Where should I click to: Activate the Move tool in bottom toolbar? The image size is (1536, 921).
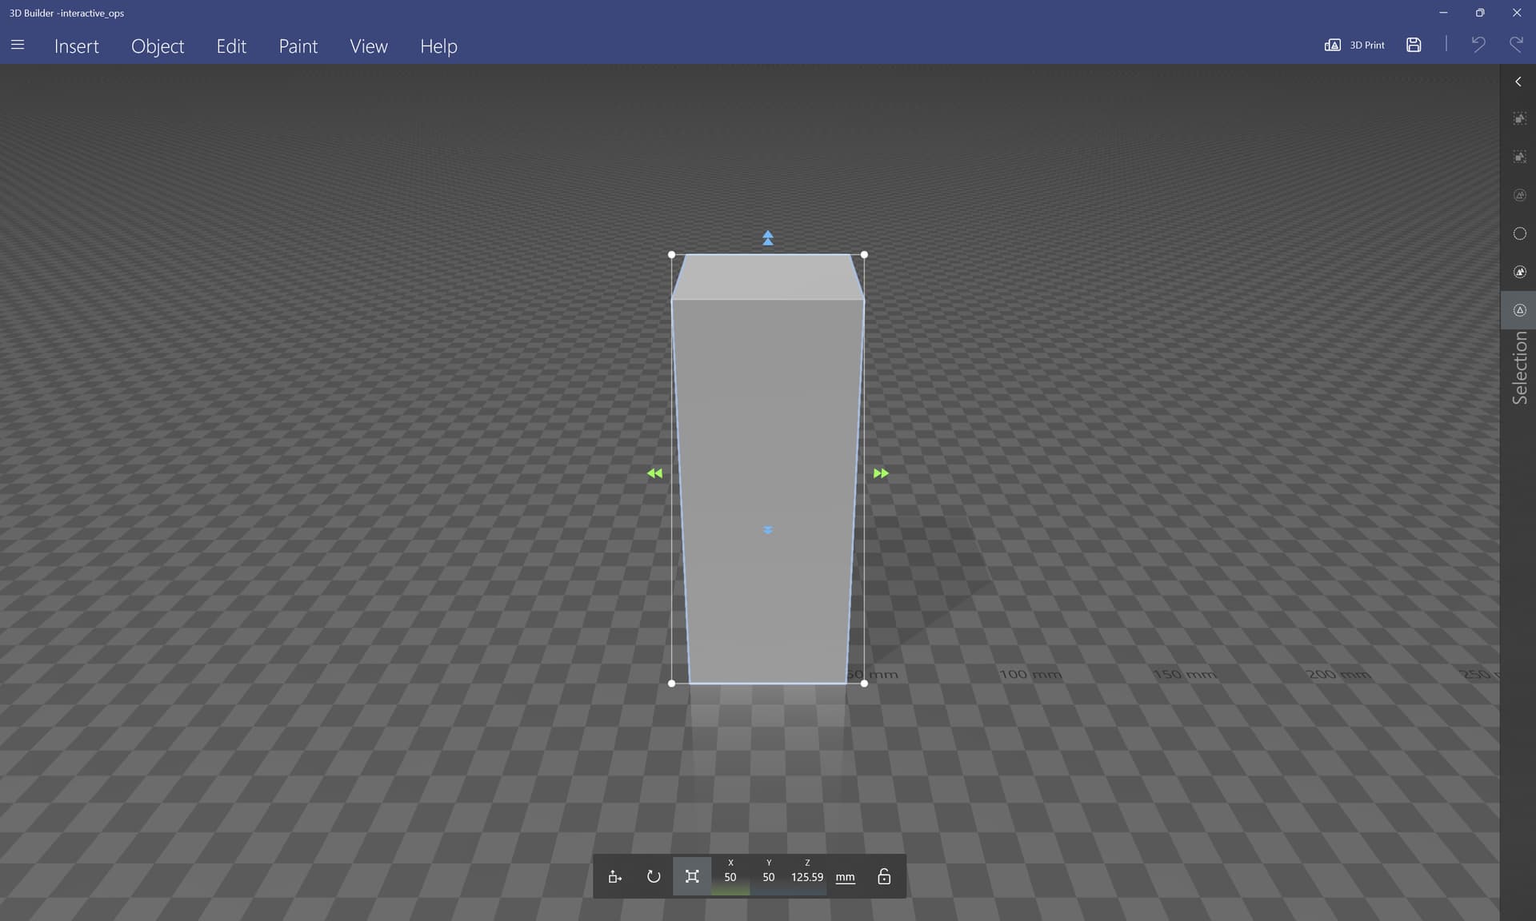click(x=614, y=877)
